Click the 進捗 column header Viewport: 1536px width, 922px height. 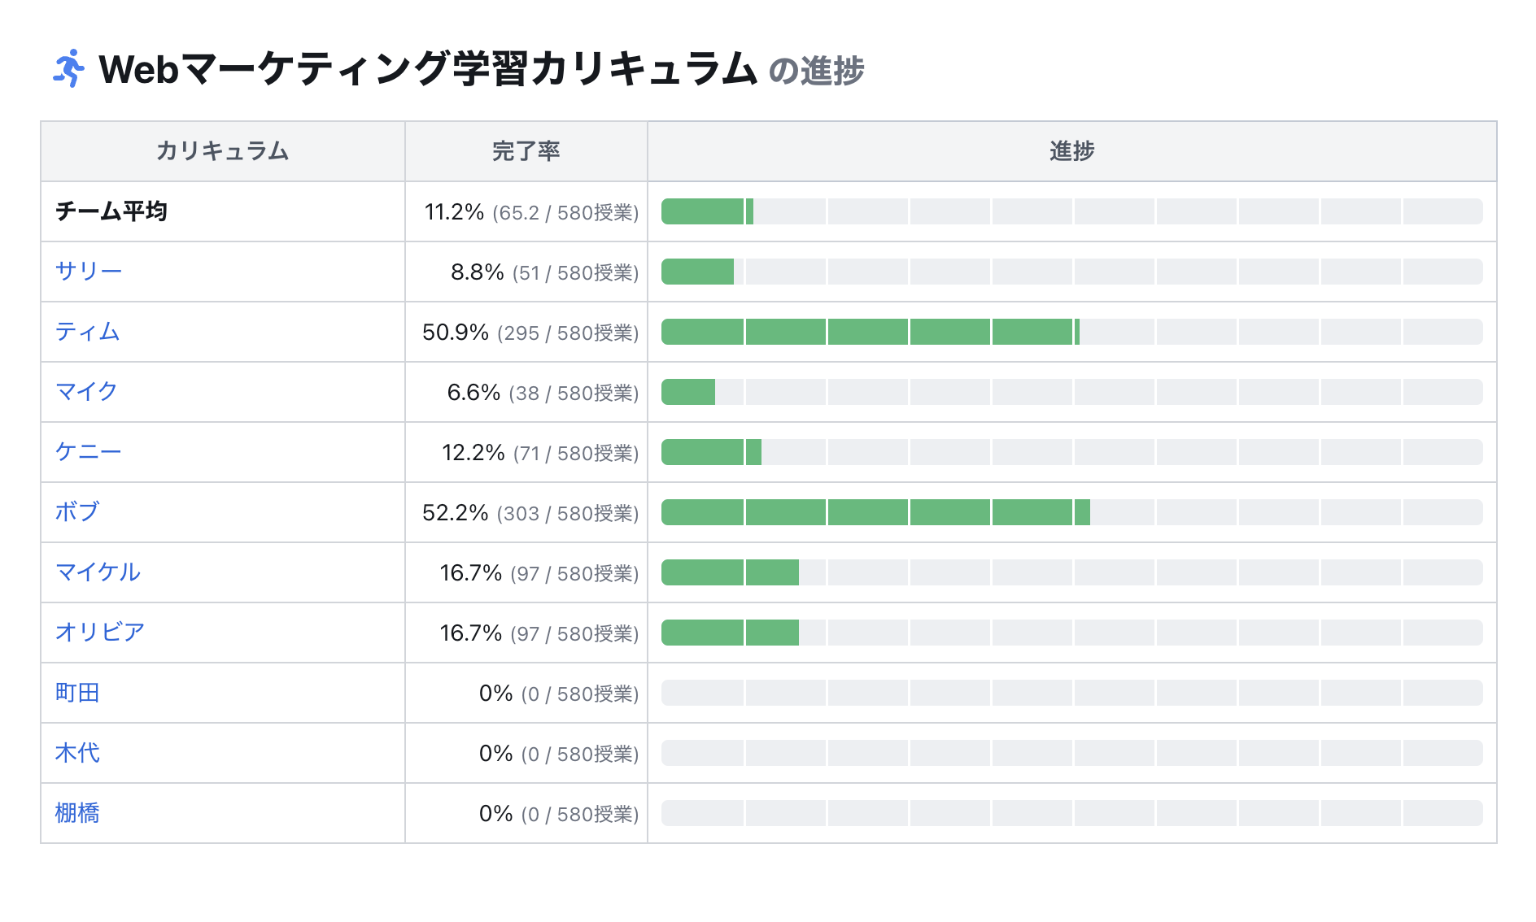[1071, 151]
